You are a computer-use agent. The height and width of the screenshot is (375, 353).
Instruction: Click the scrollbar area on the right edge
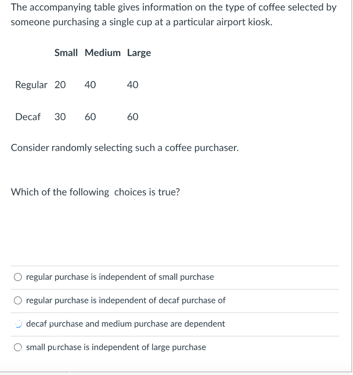click(x=351, y=183)
